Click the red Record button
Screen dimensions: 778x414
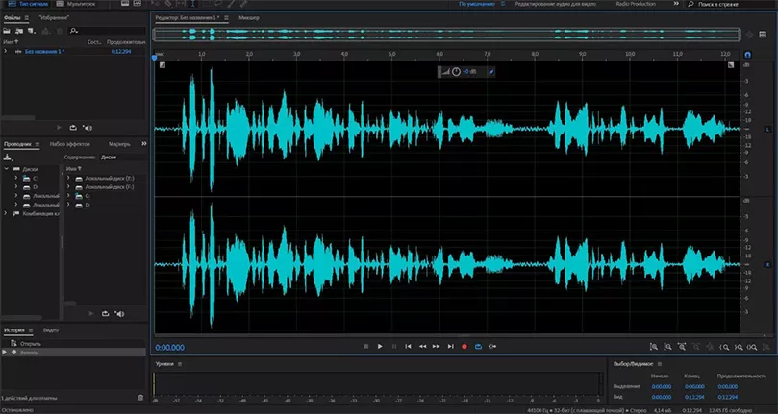464,346
